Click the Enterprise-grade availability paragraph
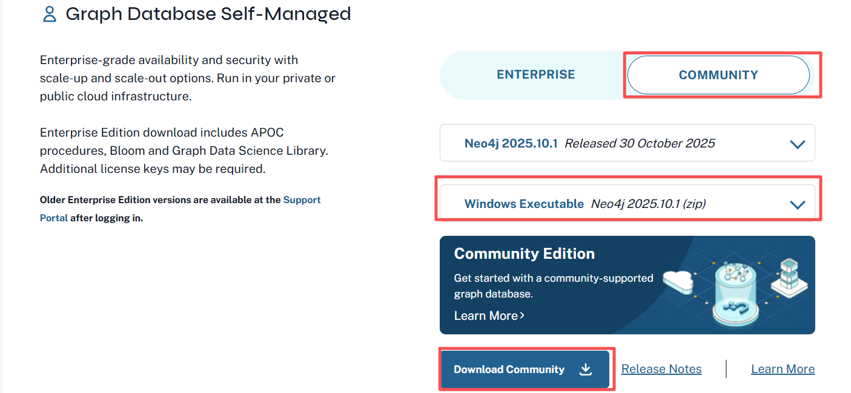 point(188,78)
